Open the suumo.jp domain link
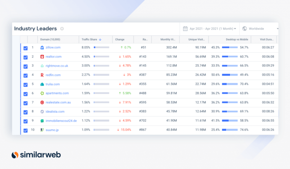The height and width of the screenshot is (169, 290). [52, 130]
